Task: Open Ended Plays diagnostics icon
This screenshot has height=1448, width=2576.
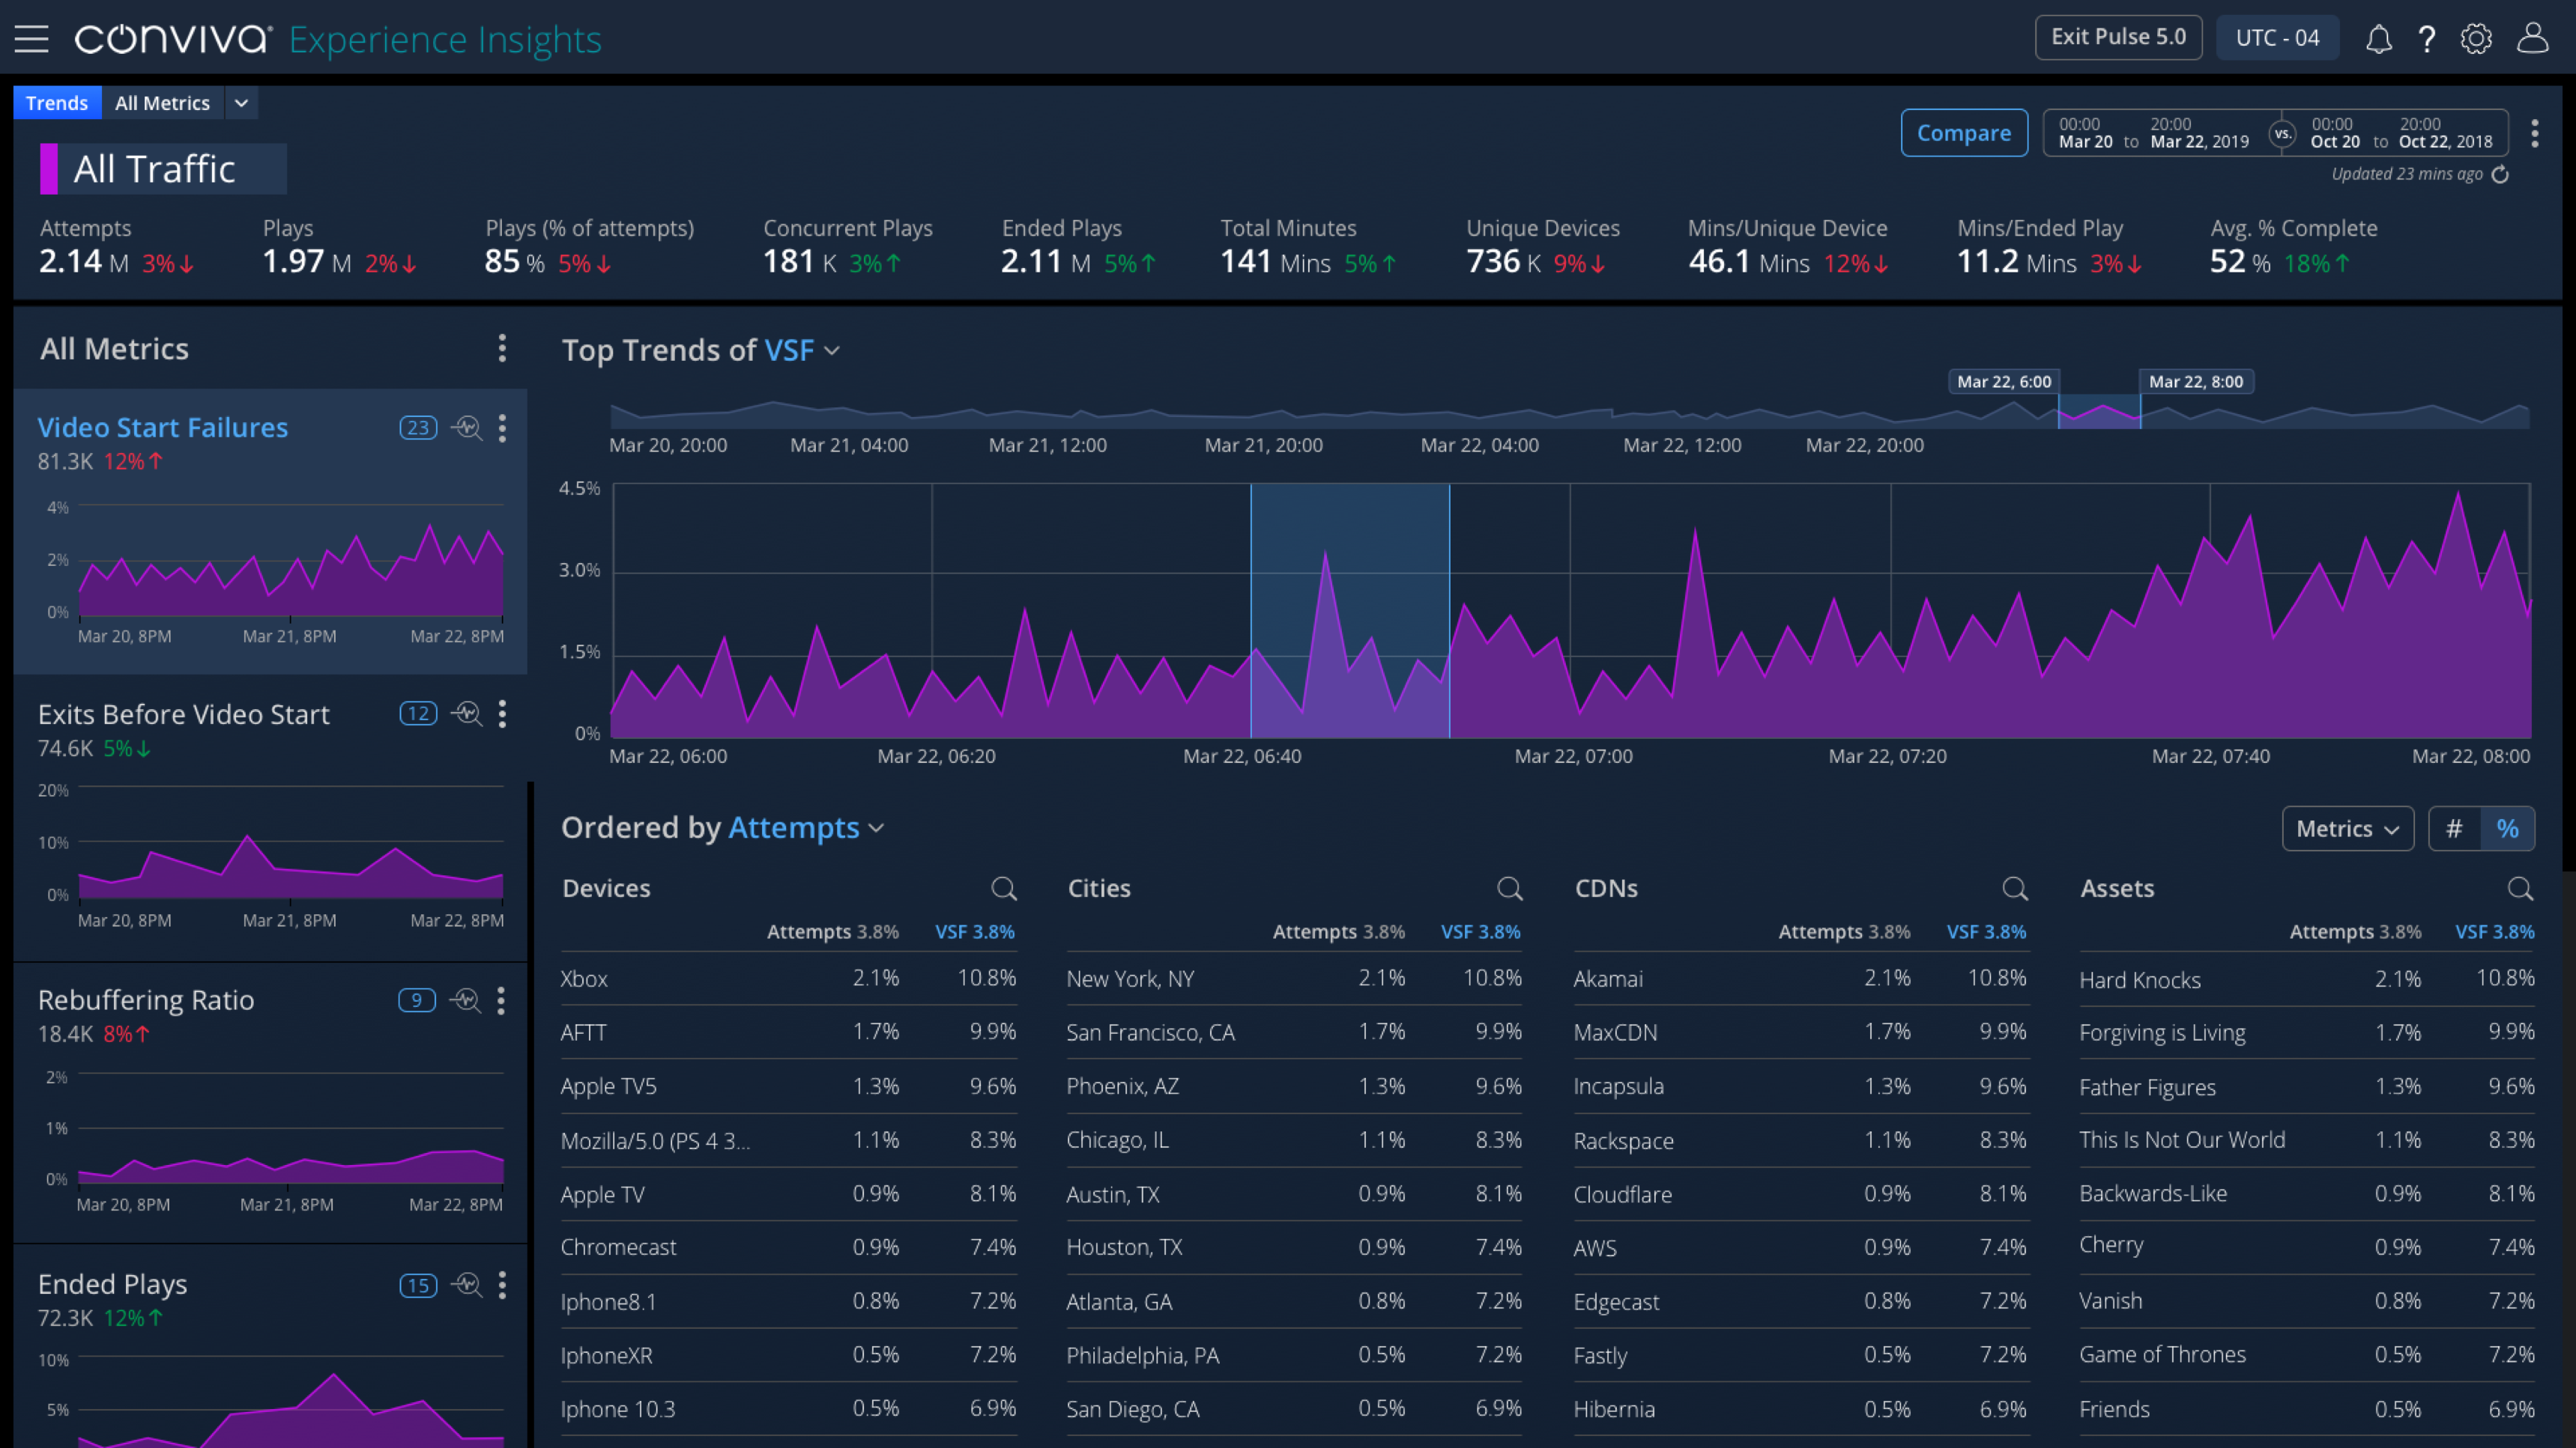Action: pos(466,1285)
